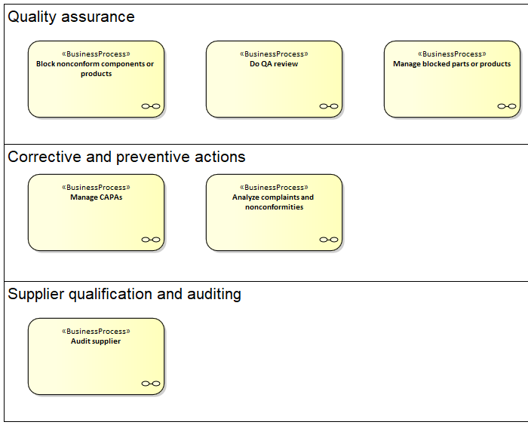528x425 pixels.
Task: Click BusinessProcess stereotype above Do QA review
Action: tap(274, 54)
